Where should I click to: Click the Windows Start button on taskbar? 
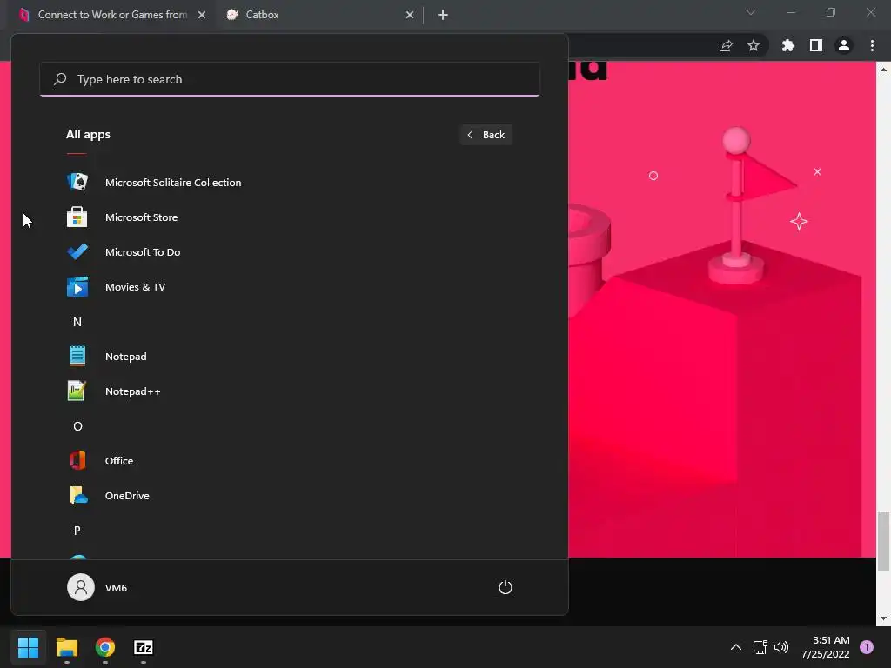point(28,647)
